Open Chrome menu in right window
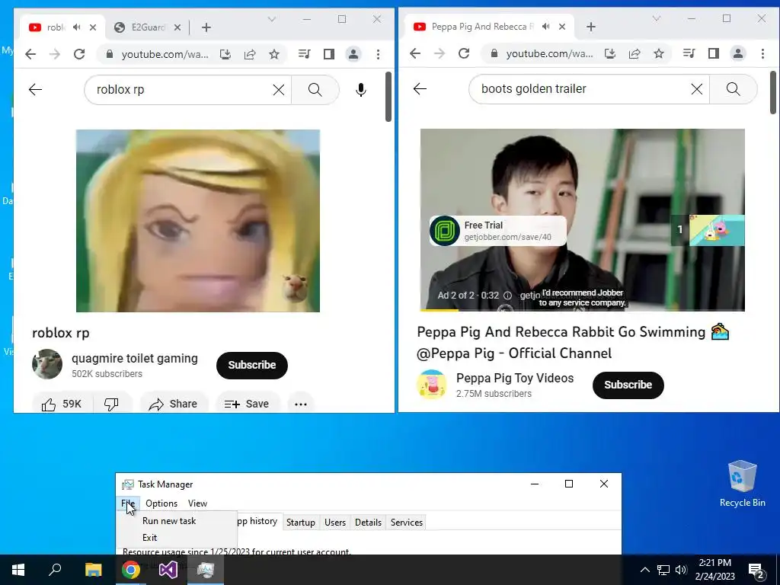The image size is (780, 585). point(762,53)
